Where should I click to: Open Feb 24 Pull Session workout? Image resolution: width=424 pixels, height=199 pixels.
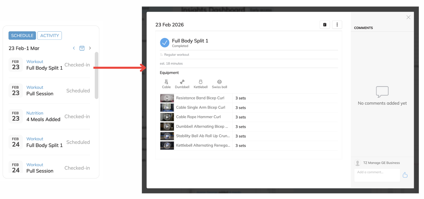tap(49, 168)
